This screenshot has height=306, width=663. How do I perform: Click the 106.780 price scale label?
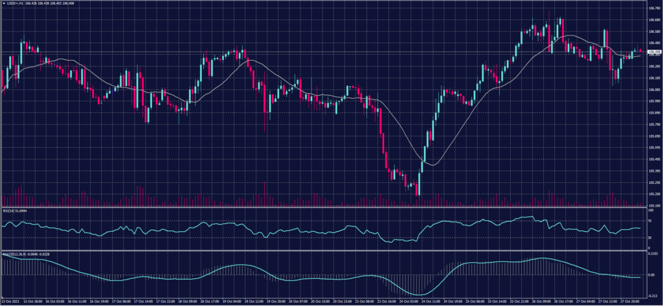(x=654, y=8)
